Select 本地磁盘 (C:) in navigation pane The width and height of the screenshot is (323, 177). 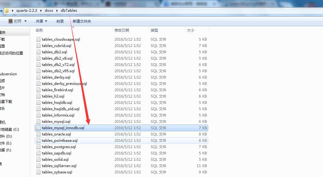coord(9,129)
